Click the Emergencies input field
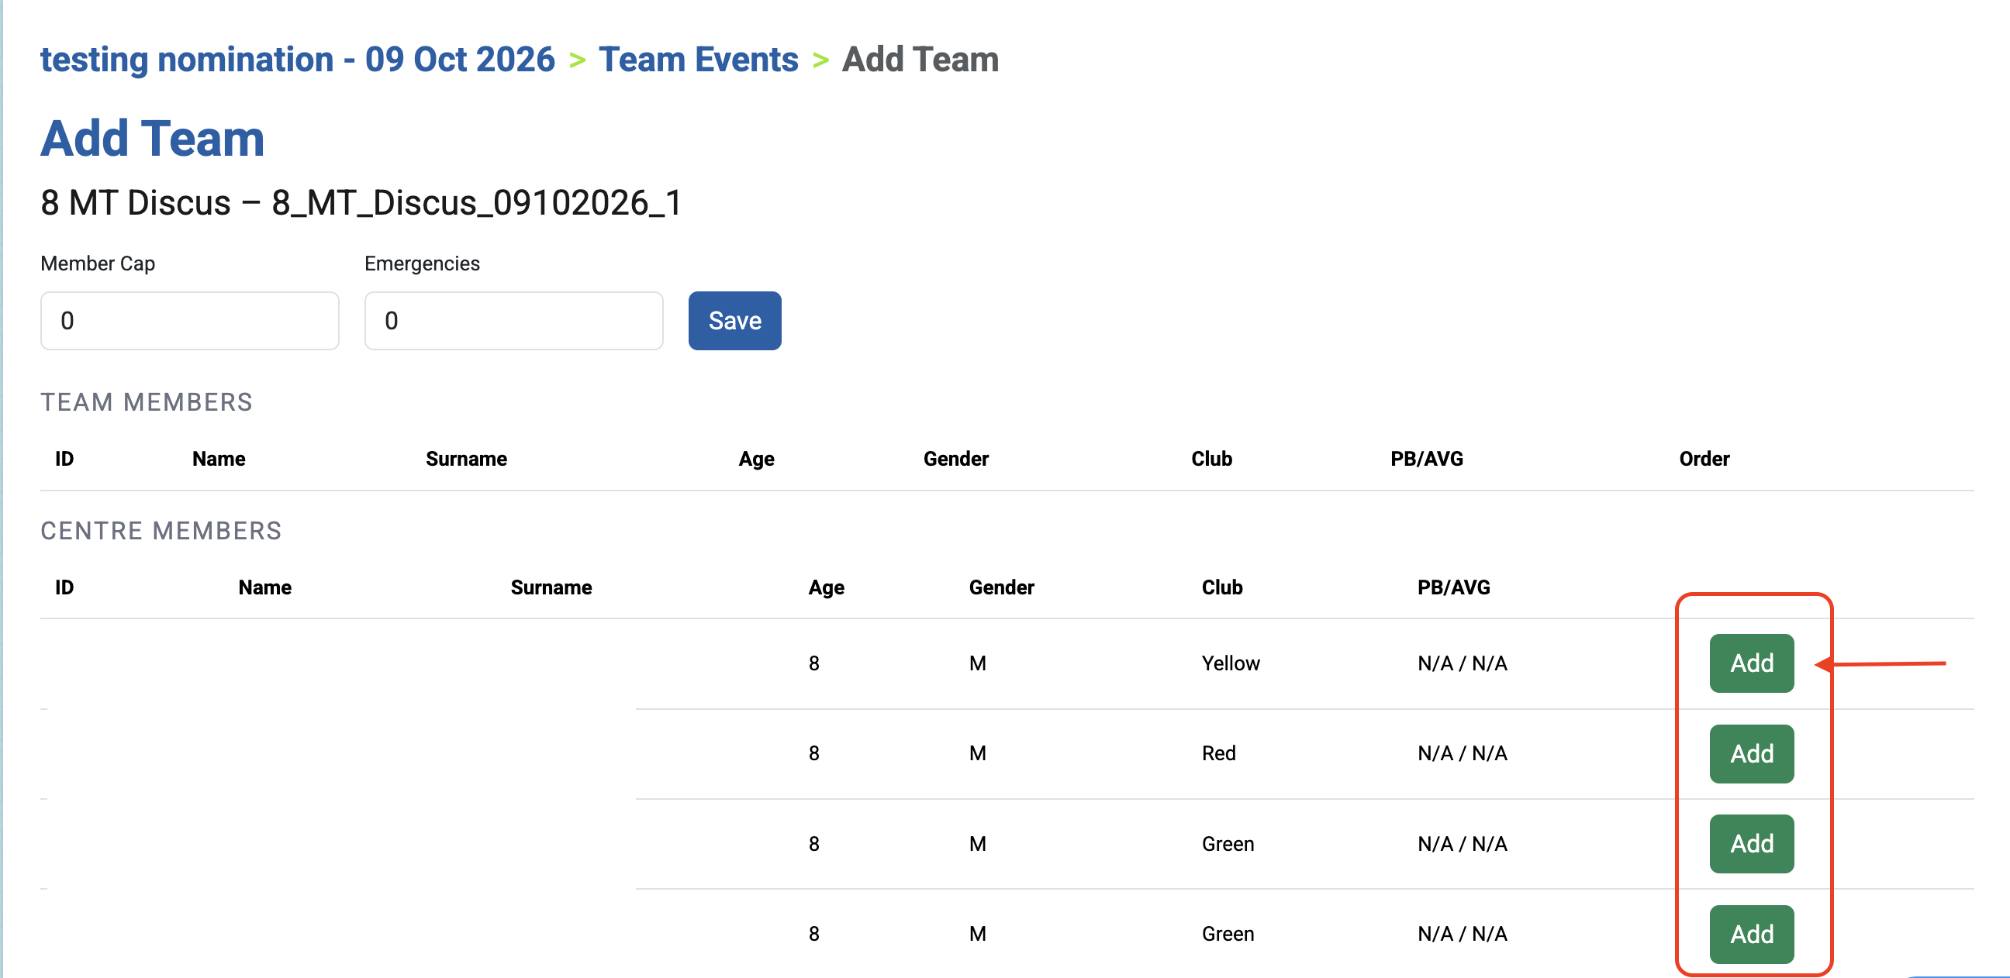 513,321
